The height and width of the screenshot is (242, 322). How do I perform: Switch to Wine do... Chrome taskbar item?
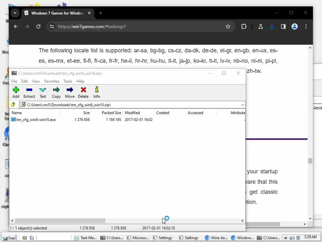216,238
